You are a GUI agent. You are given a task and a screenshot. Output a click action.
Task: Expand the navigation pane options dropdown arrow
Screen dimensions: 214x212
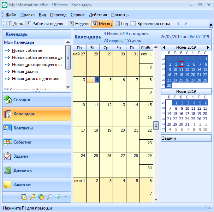click(x=66, y=197)
